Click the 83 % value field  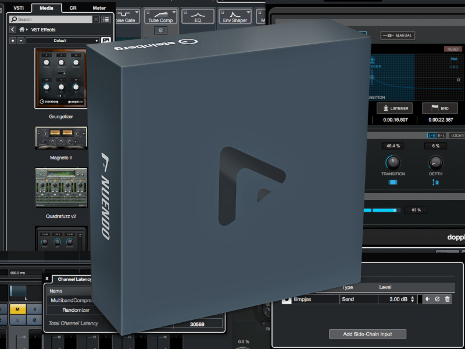tap(416, 210)
